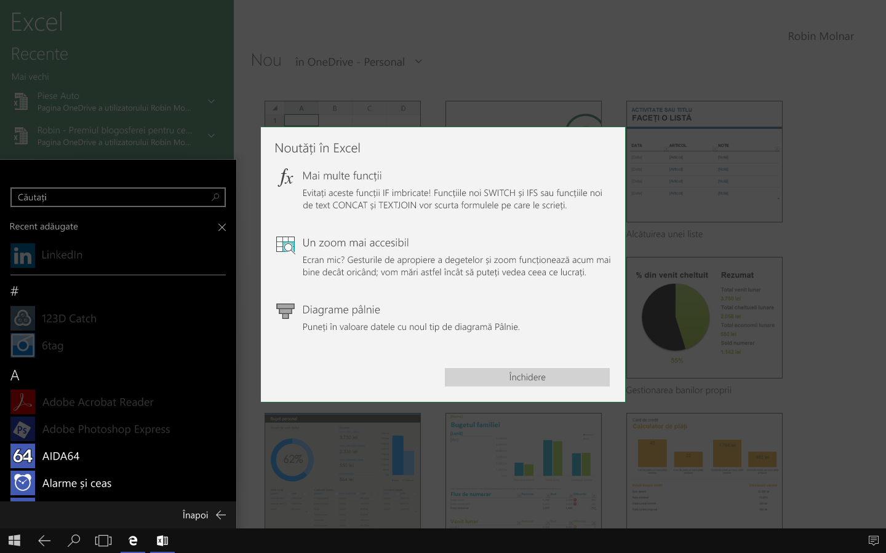Image resolution: width=886 pixels, height=553 pixels.
Task: Launch AIDA64 from the app list
Action: click(118, 456)
